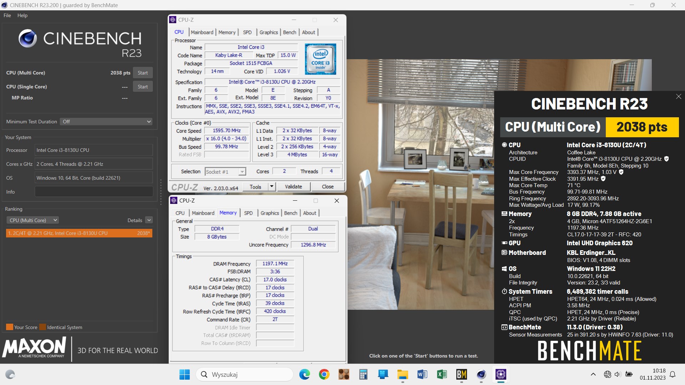Click the Windows Start button on taskbar
This screenshot has height=385, width=685.
pos(184,374)
